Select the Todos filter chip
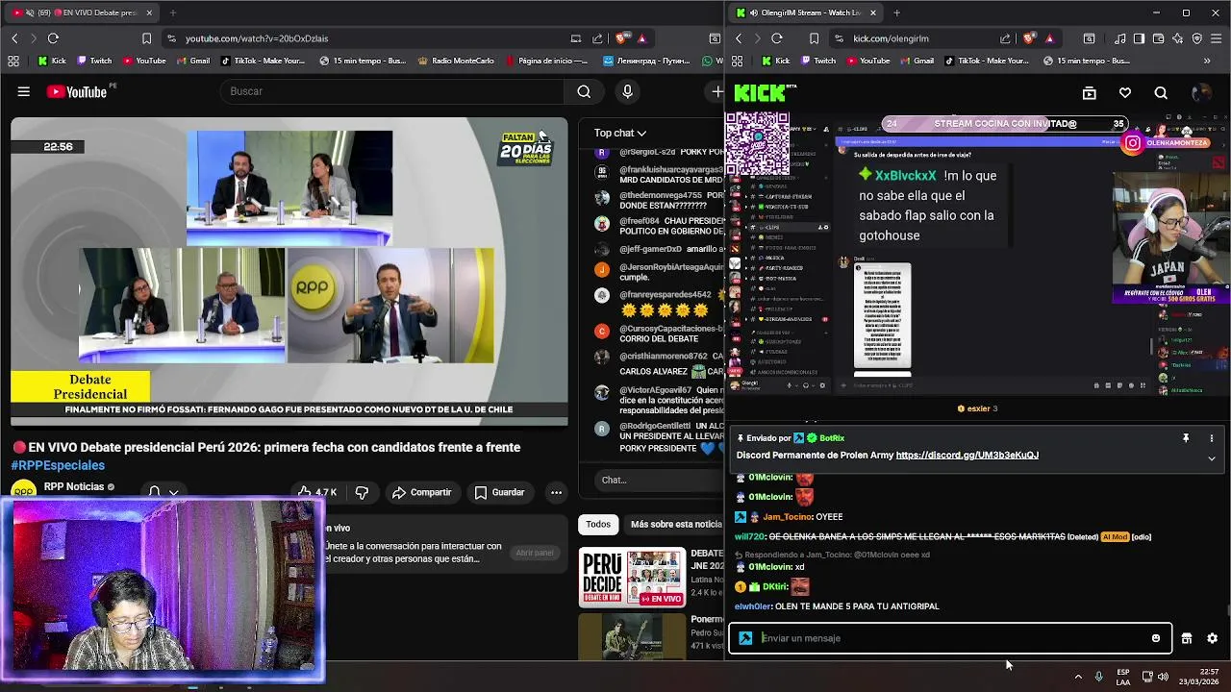Screen dimensions: 1231x692 click(598, 524)
